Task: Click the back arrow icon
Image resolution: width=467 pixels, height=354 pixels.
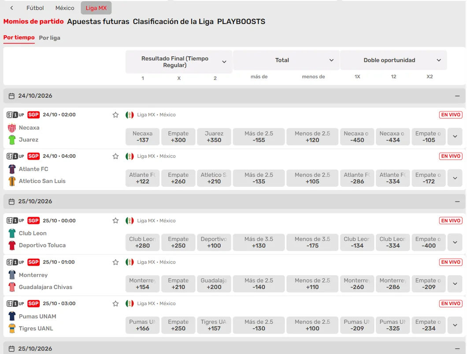Action: point(11,8)
